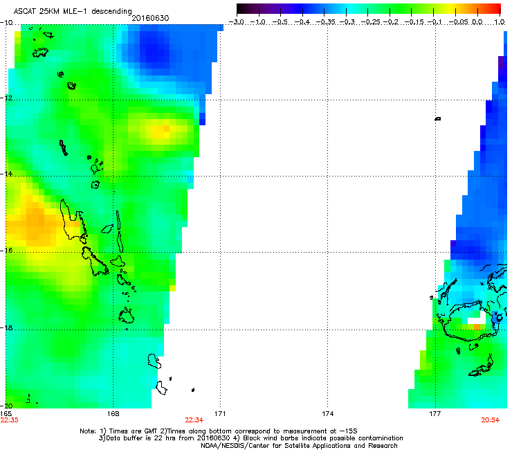Click the red time stamp "22:34"

point(194,420)
